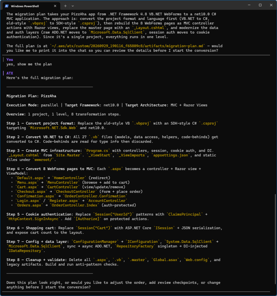
Task: Click 'Session("Cart")' text
Action: (94, 228)
